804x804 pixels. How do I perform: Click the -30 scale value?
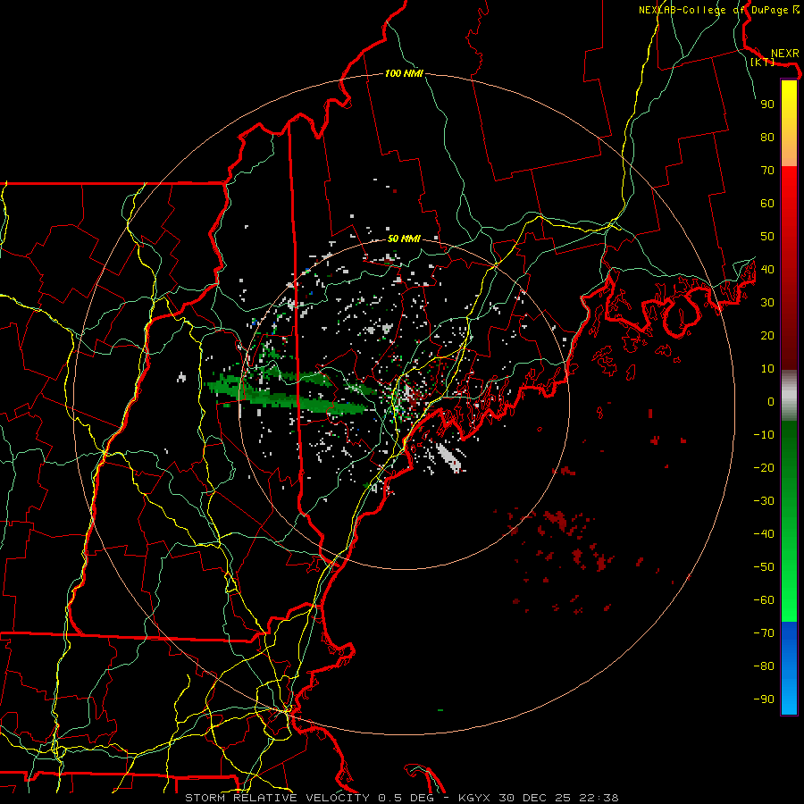click(x=764, y=501)
